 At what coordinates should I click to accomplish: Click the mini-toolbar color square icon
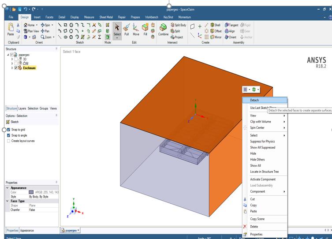click(245, 90)
